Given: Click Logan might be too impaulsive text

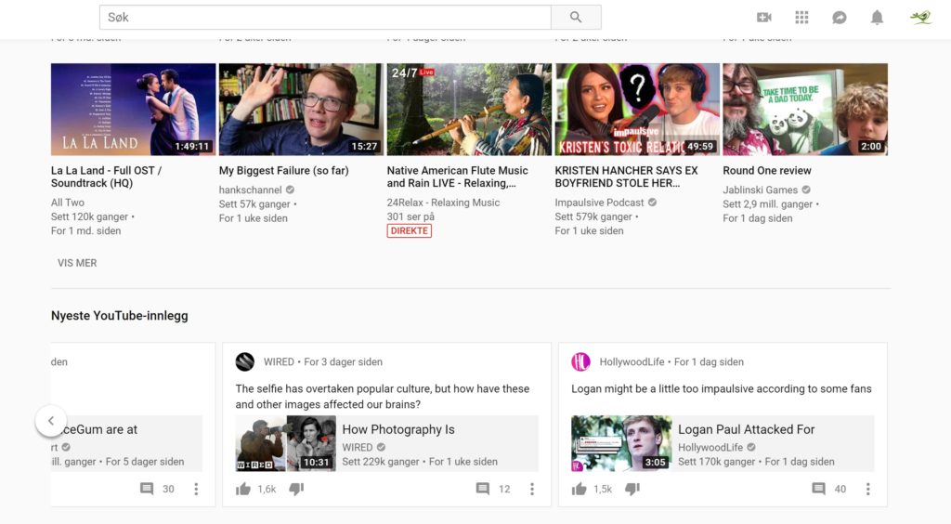Looking at the screenshot, I should [x=722, y=388].
